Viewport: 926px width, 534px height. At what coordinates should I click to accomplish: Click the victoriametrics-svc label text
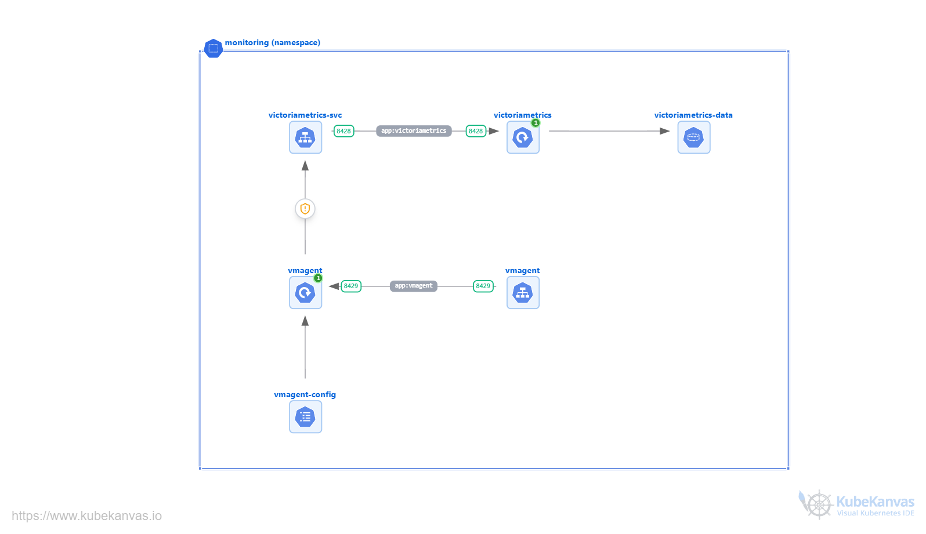coord(305,115)
